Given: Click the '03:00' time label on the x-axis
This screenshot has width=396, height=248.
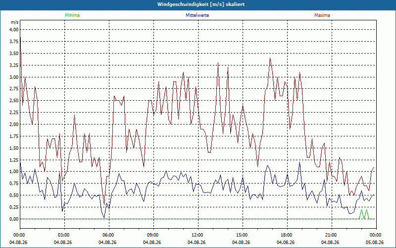Looking at the screenshot, I should [x=65, y=235].
